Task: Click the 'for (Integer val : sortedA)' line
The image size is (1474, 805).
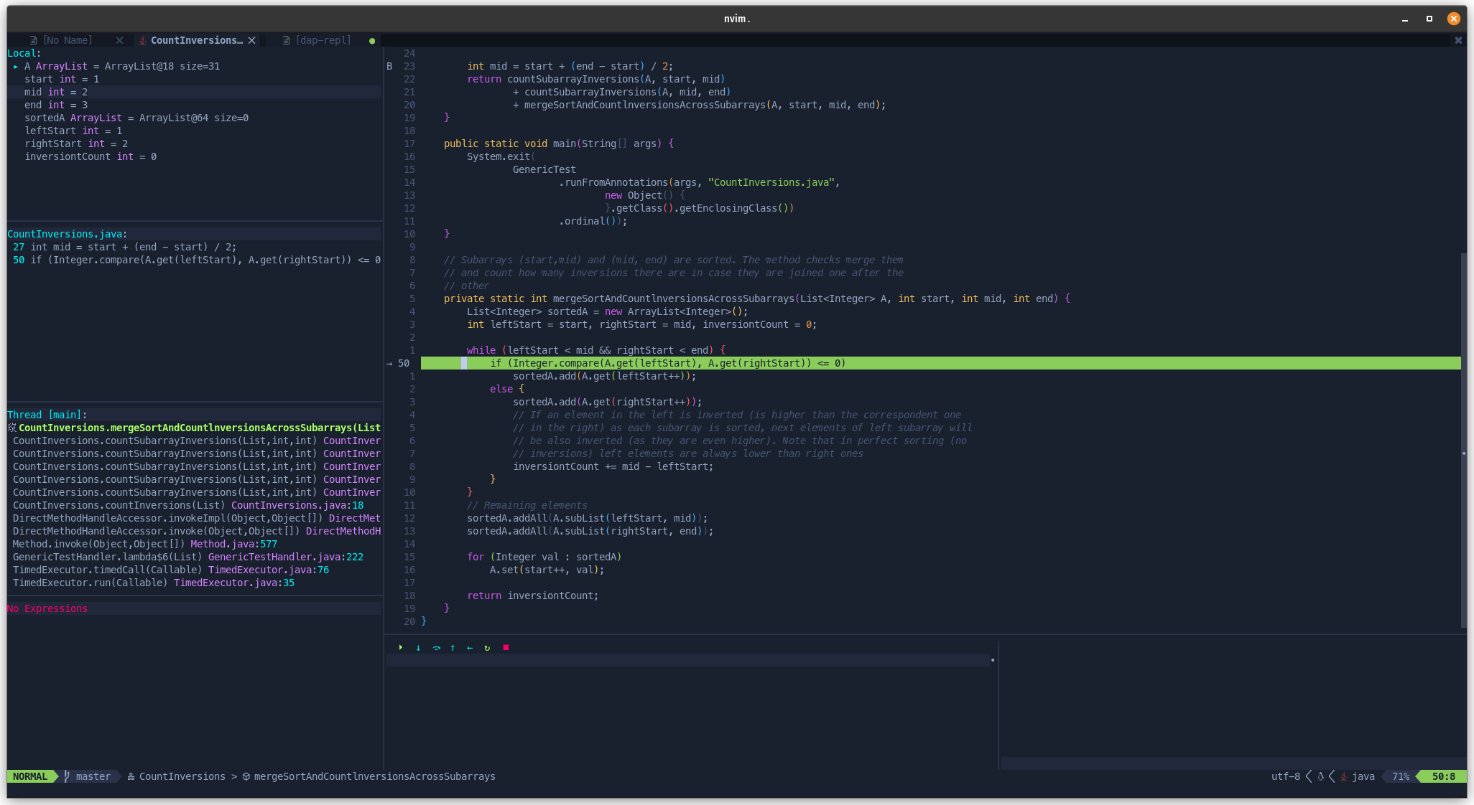Action: pos(544,557)
